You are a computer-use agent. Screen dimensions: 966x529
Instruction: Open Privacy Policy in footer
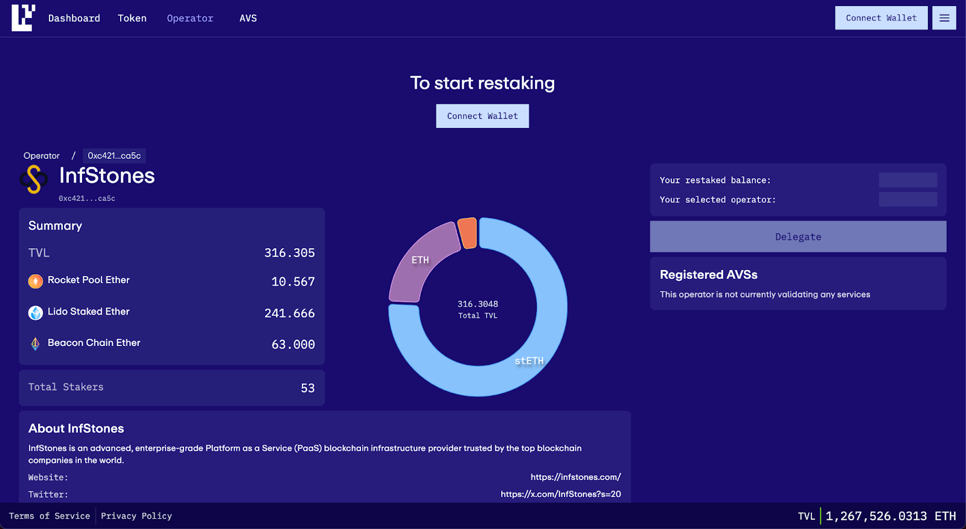click(x=136, y=516)
